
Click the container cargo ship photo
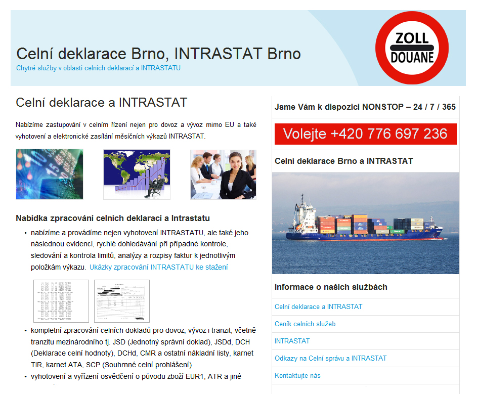(x=365, y=223)
